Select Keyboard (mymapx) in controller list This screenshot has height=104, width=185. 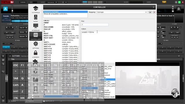66,12
